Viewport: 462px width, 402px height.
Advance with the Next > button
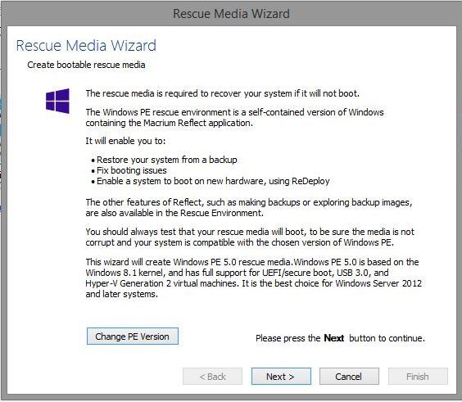click(x=281, y=377)
